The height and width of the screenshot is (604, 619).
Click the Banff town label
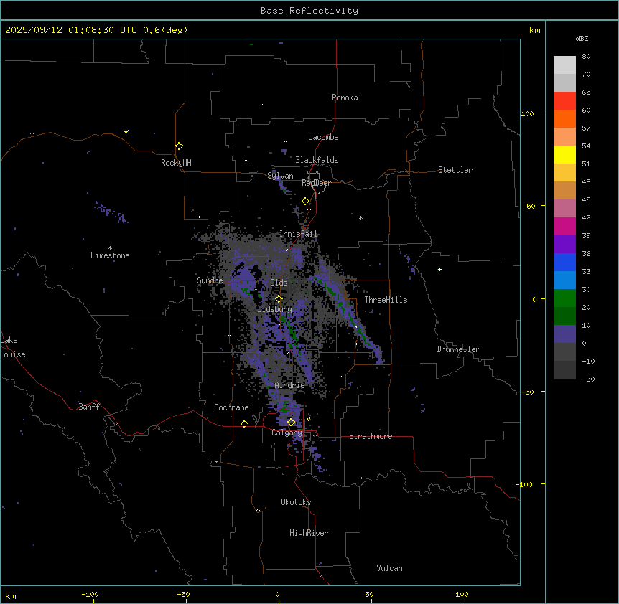coord(89,407)
